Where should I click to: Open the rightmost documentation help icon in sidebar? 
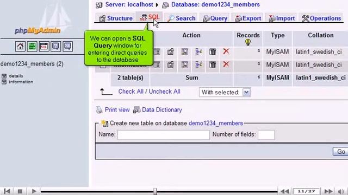[x=67, y=47]
